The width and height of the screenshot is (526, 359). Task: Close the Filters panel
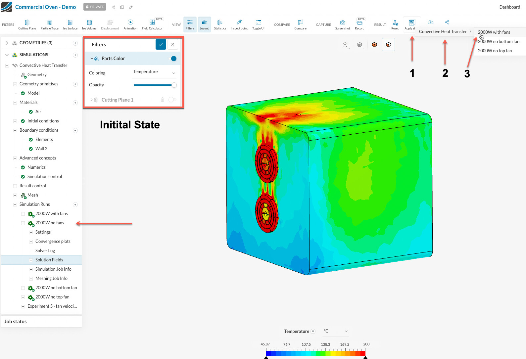pyautogui.click(x=173, y=44)
